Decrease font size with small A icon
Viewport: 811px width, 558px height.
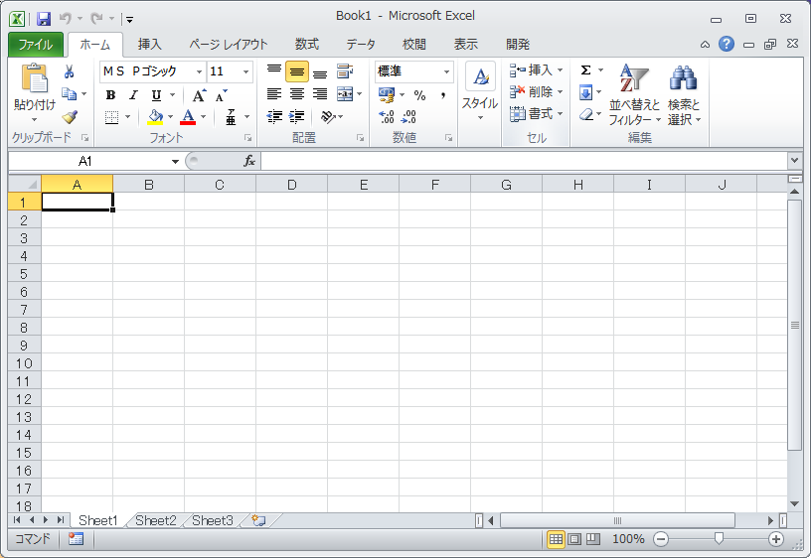point(222,95)
